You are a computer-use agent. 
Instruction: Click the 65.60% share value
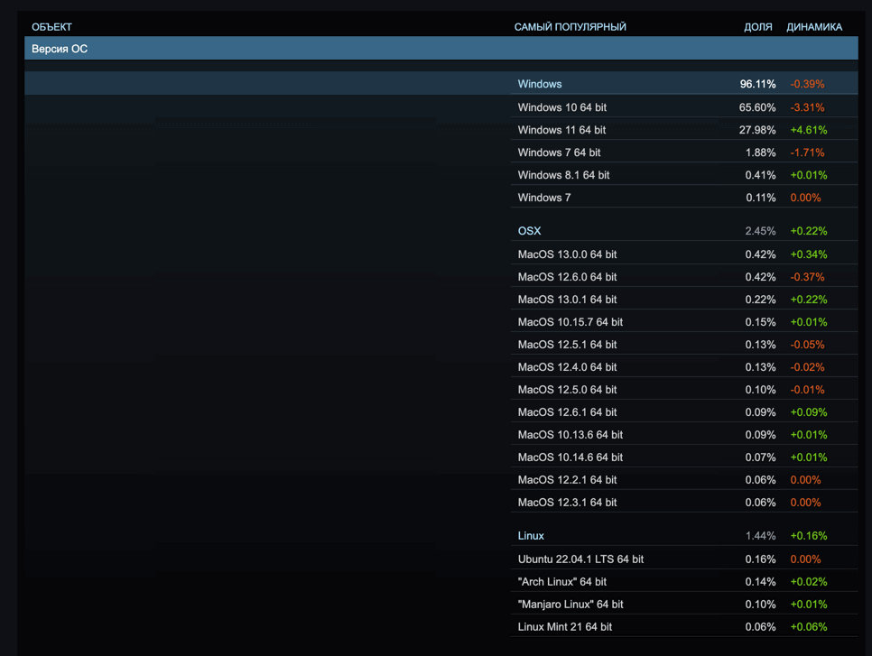coord(756,107)
